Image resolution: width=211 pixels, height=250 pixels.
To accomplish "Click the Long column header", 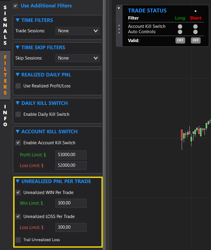I will pyautogui.click(x=180, y=18).
